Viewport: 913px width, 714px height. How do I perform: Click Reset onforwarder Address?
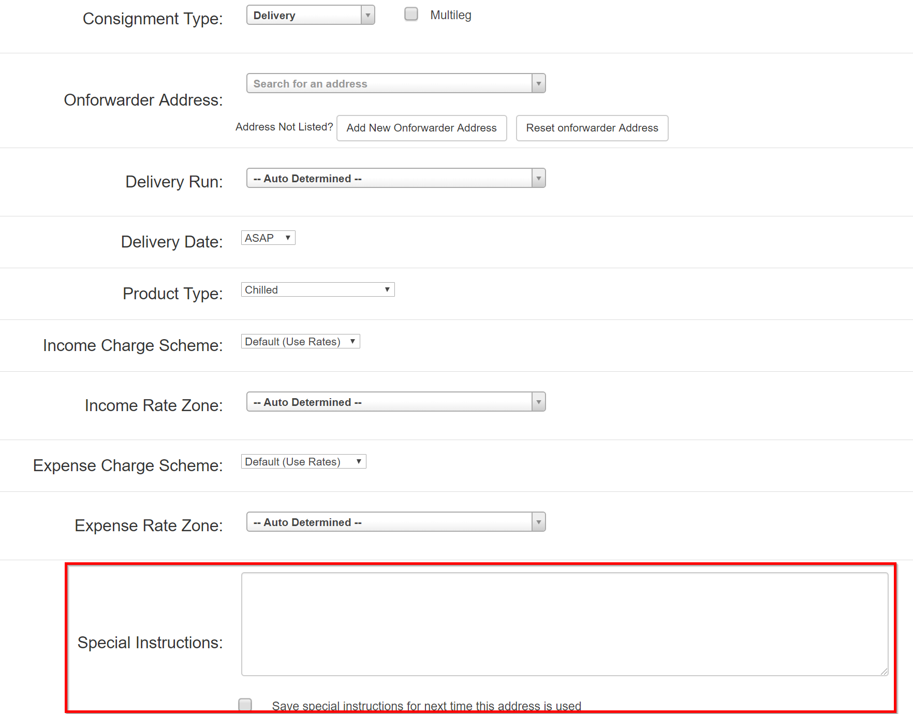click(x=592, y=128)
